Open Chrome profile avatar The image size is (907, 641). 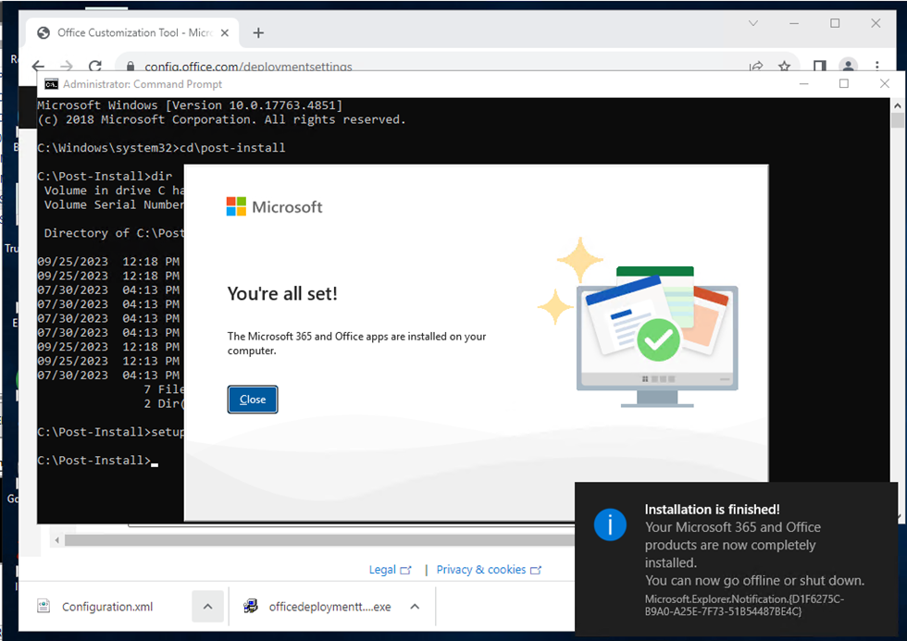[x=848, y=66]
